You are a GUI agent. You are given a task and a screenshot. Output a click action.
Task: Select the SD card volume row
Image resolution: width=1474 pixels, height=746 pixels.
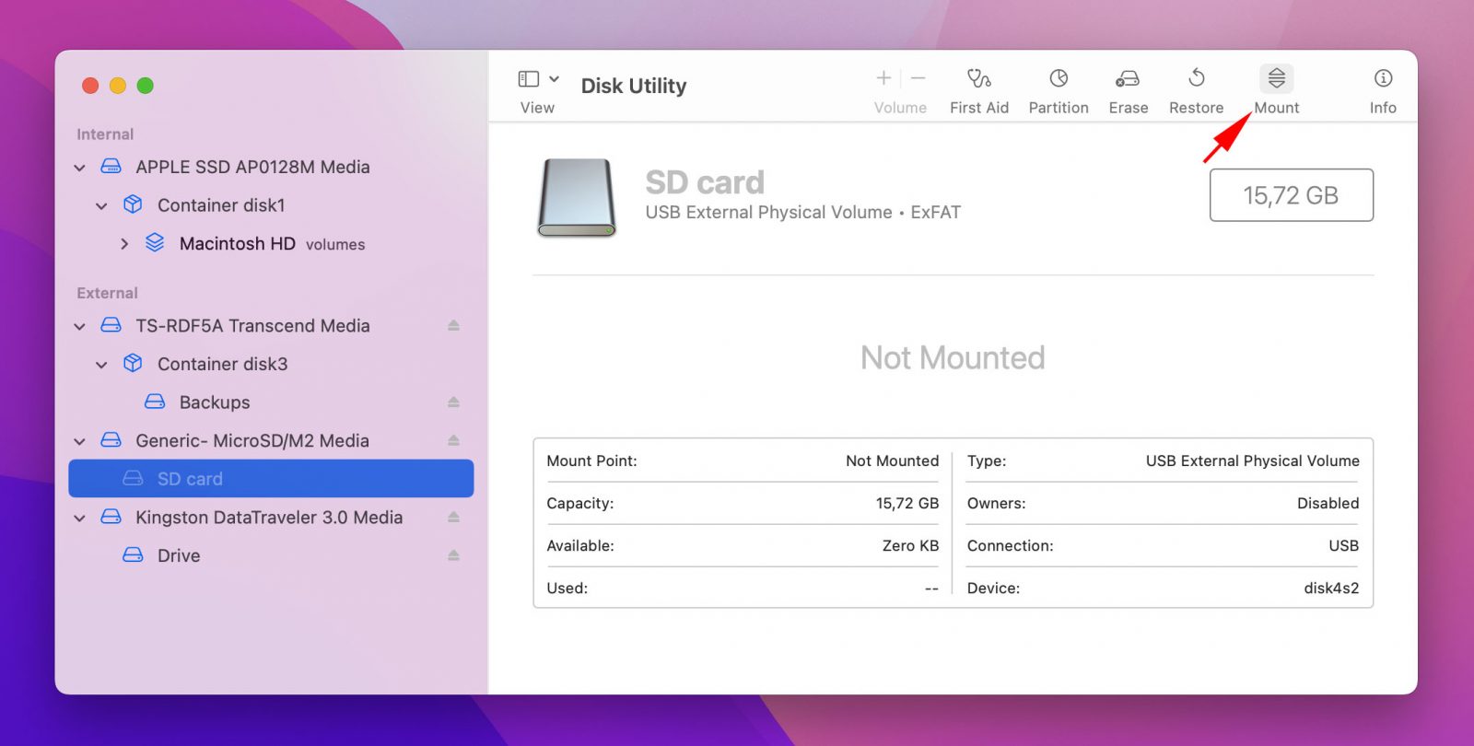[271, 478]
